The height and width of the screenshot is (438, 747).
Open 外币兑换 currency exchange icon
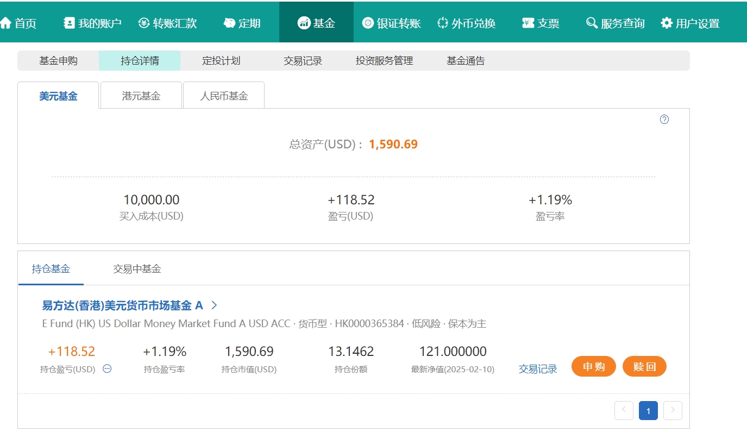click(x=443, y=23)
